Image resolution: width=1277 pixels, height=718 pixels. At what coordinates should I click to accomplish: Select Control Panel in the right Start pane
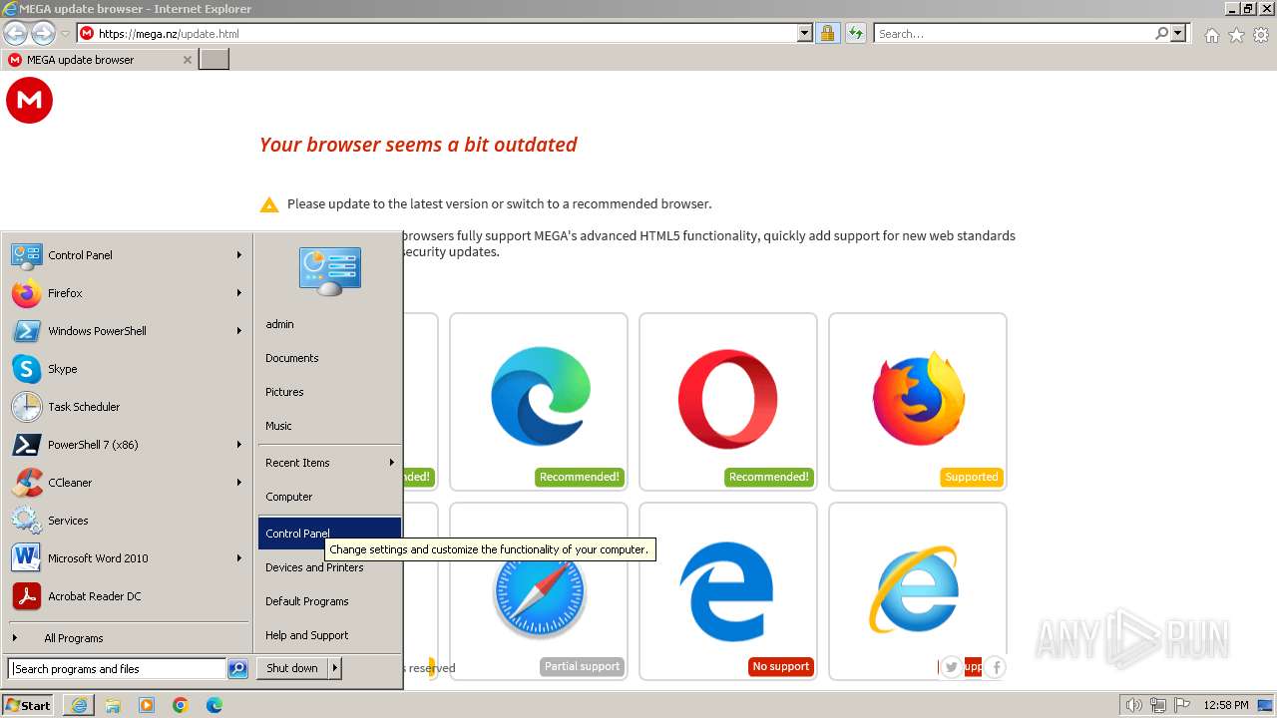[329, 534]
